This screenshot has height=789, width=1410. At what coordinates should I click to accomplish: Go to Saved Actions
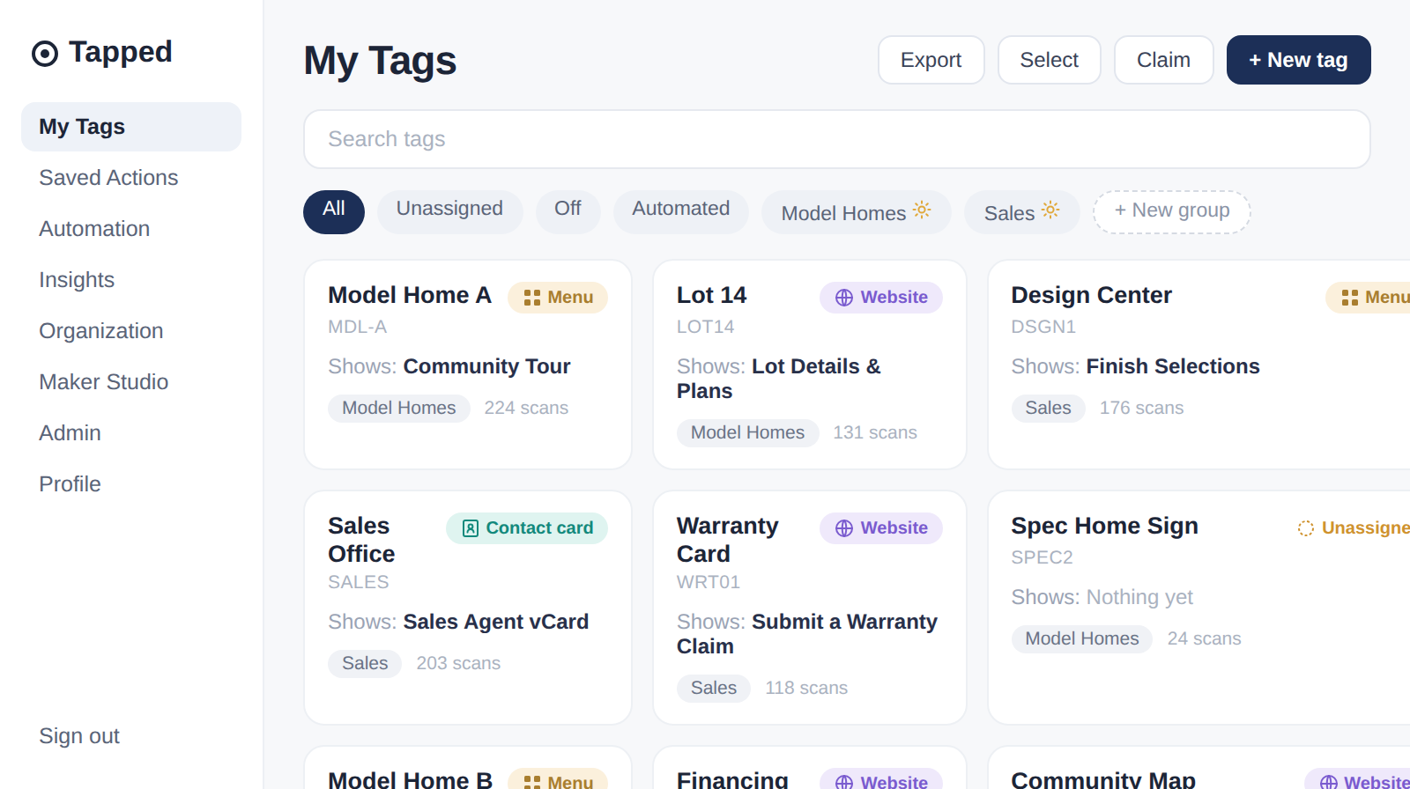131,178
